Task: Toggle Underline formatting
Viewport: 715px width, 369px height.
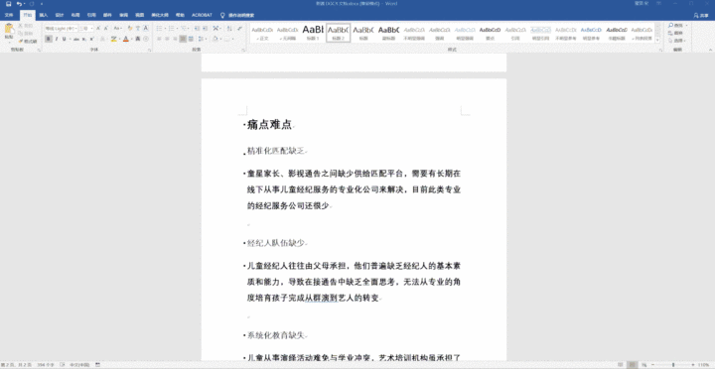Action: (x=64, y=39)
